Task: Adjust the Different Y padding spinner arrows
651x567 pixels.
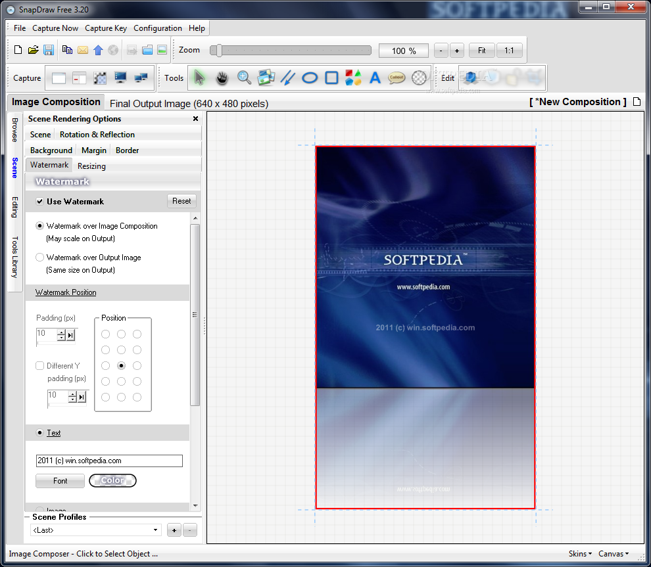Action: click(x=72, y=397)
